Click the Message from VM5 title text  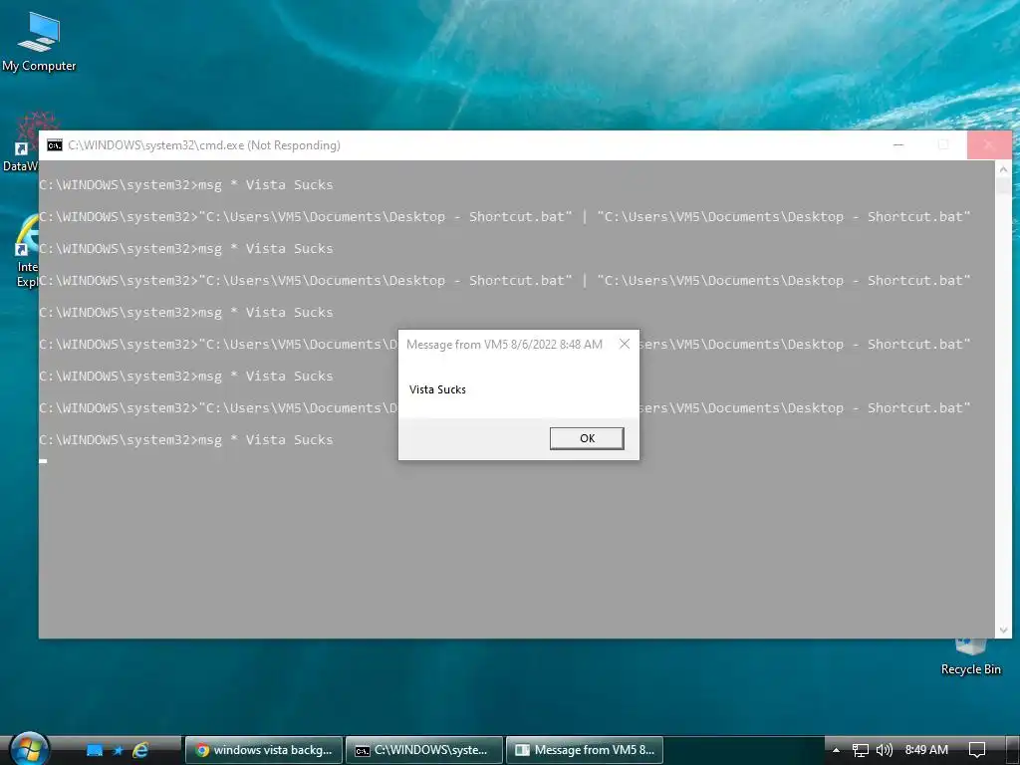click(x=504, y=344)
